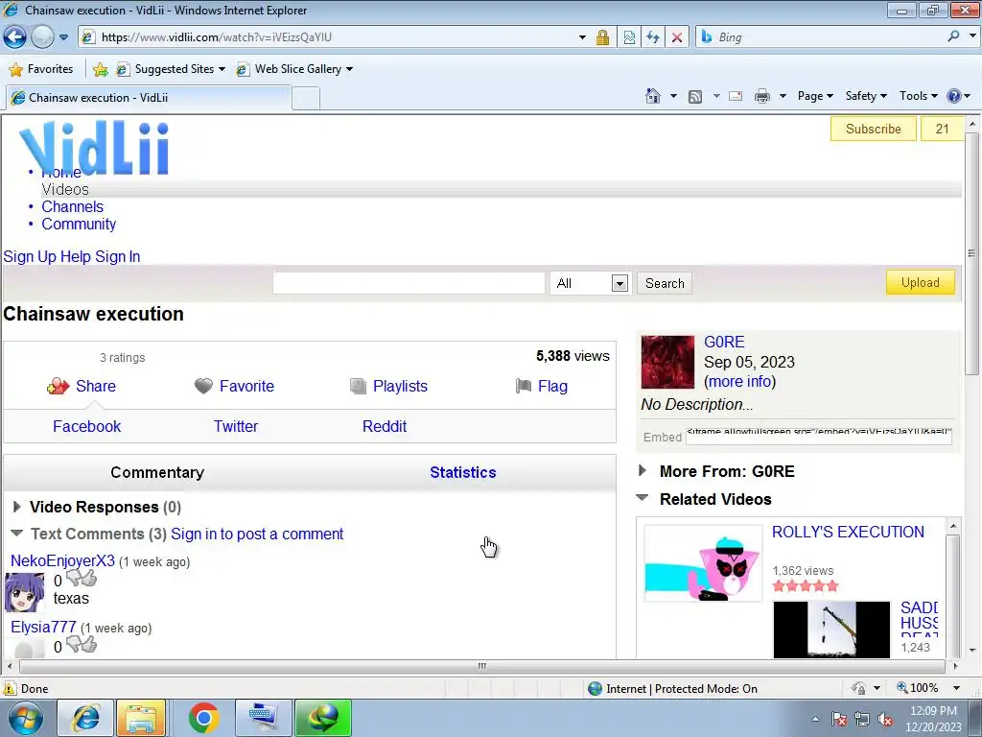The height and width of the screenshot is (737, 982).
Task: Click Add to Favorites Bar star icon
Action: 100,69
